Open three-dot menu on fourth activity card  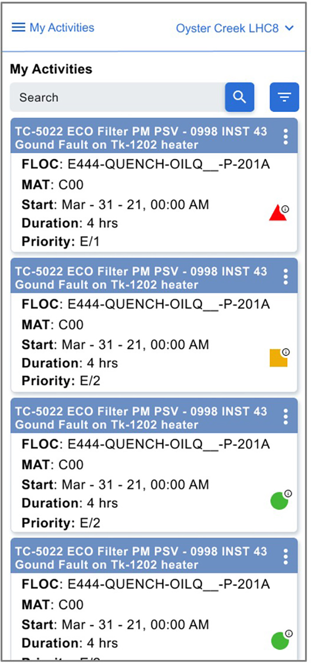pyautogui.click(x=286, y=556)
